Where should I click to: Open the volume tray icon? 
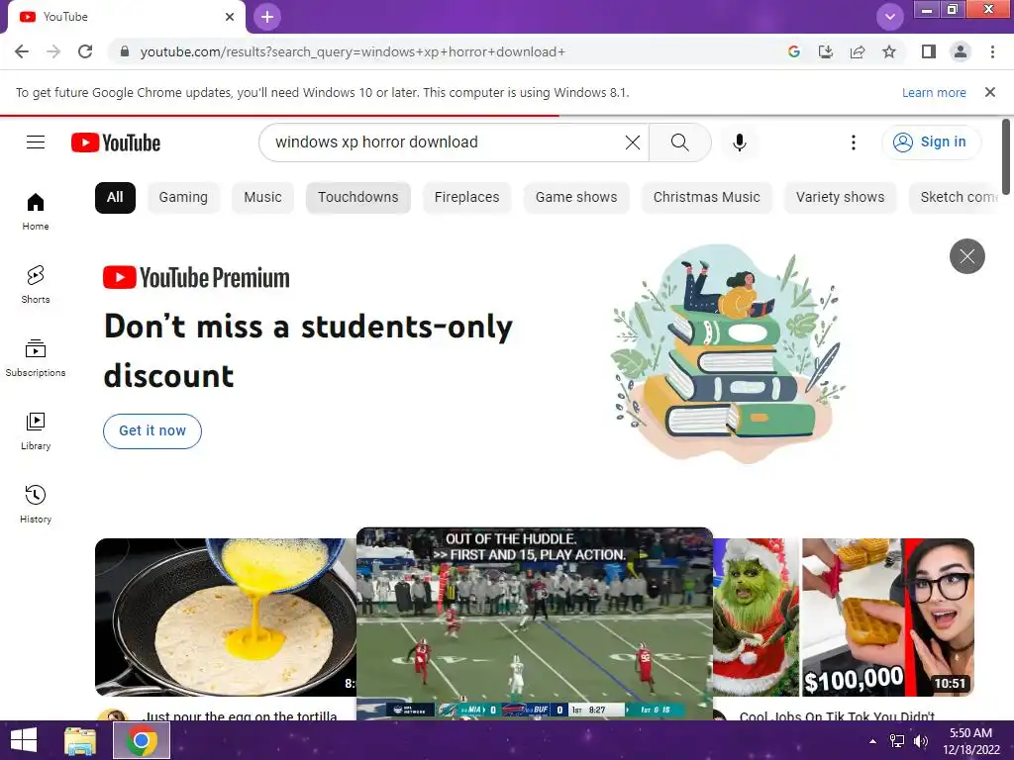[x=921, y=741]
